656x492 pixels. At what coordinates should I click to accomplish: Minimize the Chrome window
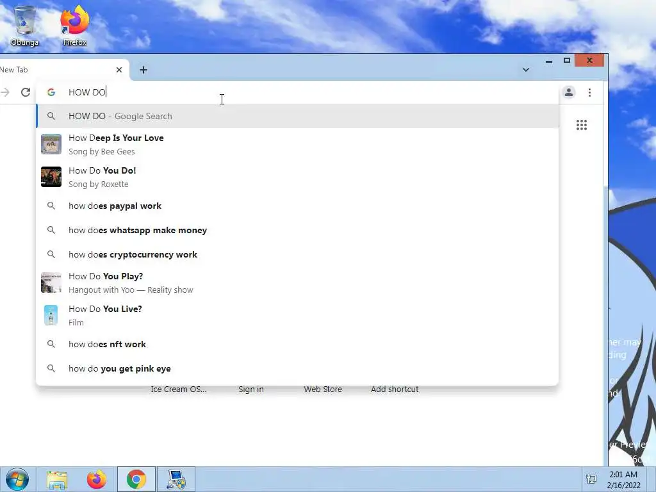(x=549, y=61)
